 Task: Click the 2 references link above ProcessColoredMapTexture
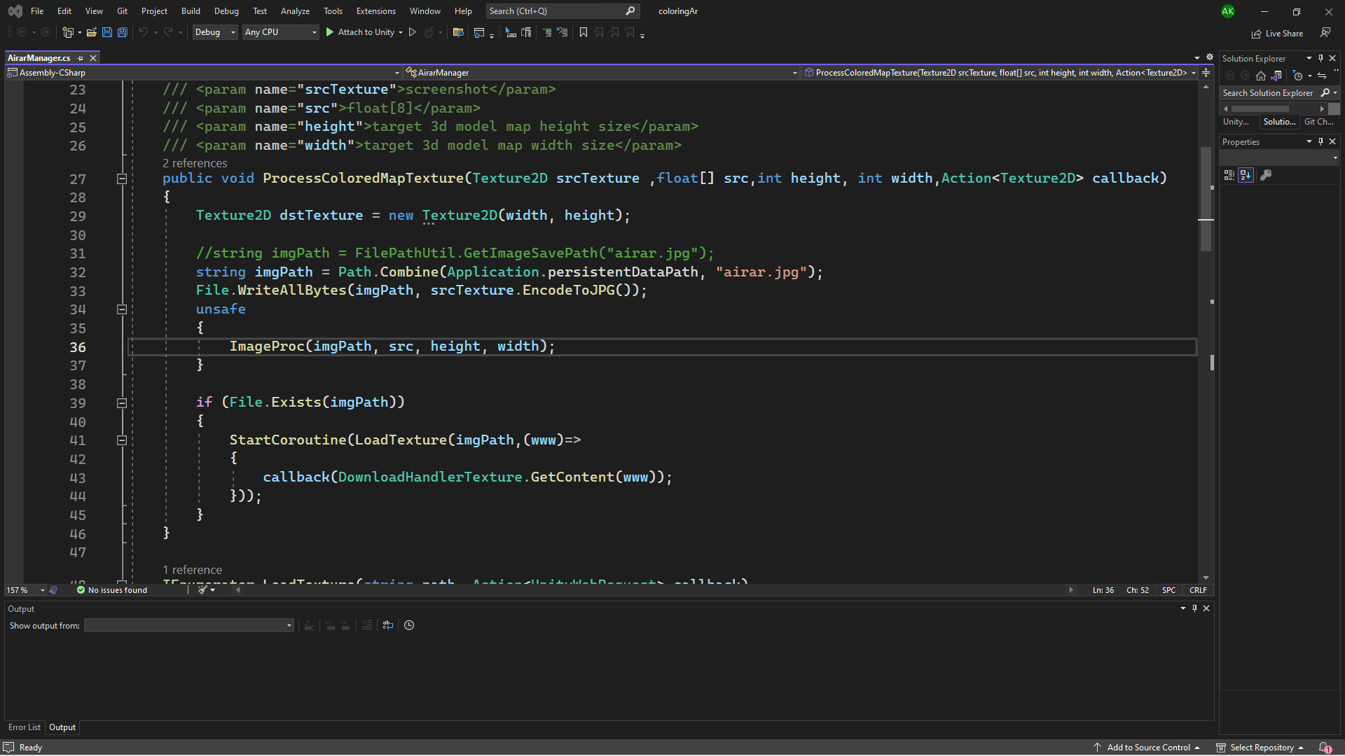[194, 163]
